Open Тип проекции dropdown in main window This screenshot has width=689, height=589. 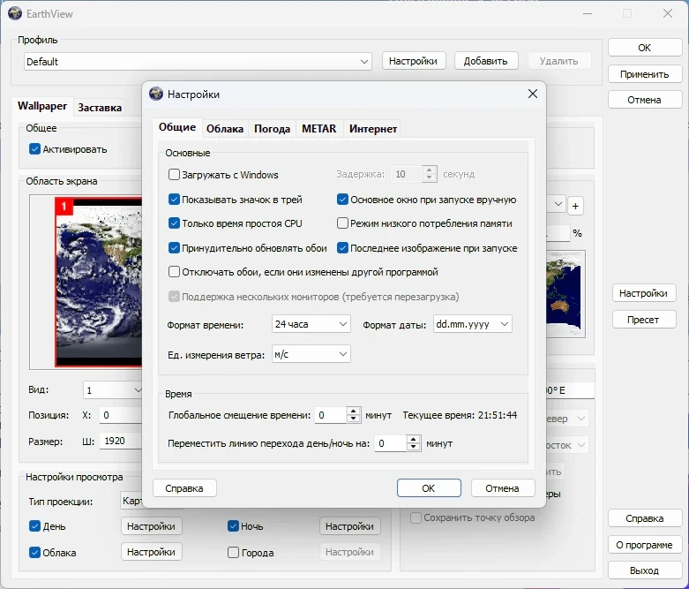[131, 501]
